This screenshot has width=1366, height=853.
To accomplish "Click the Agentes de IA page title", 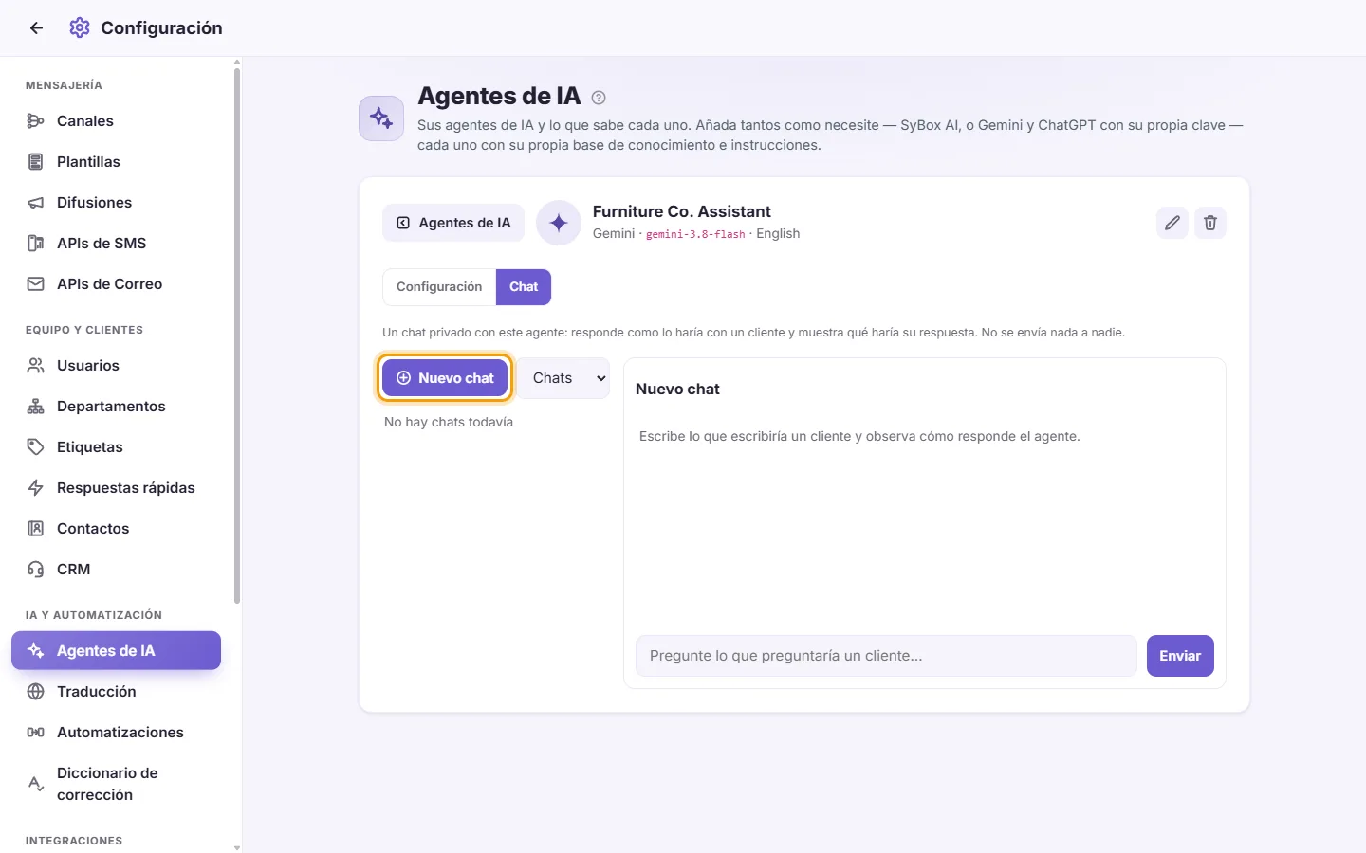I will (499, 96).
